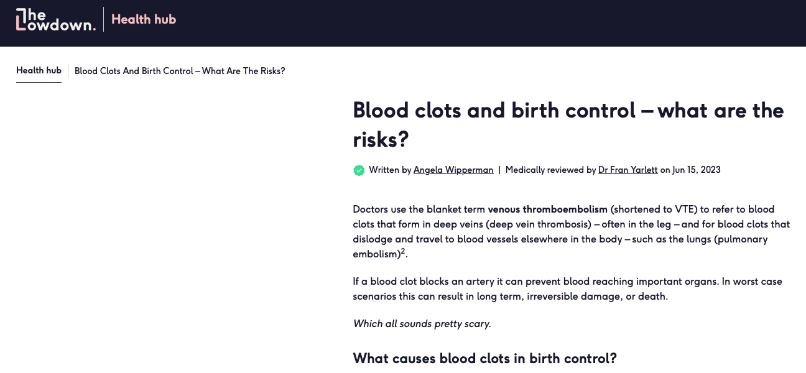Click the 'Medically reviewed by' label
This screenshot has height=373, width=806.
[550, 170]
